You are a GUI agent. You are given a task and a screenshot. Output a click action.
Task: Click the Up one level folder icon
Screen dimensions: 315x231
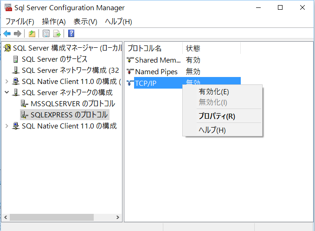click(32, 33)
